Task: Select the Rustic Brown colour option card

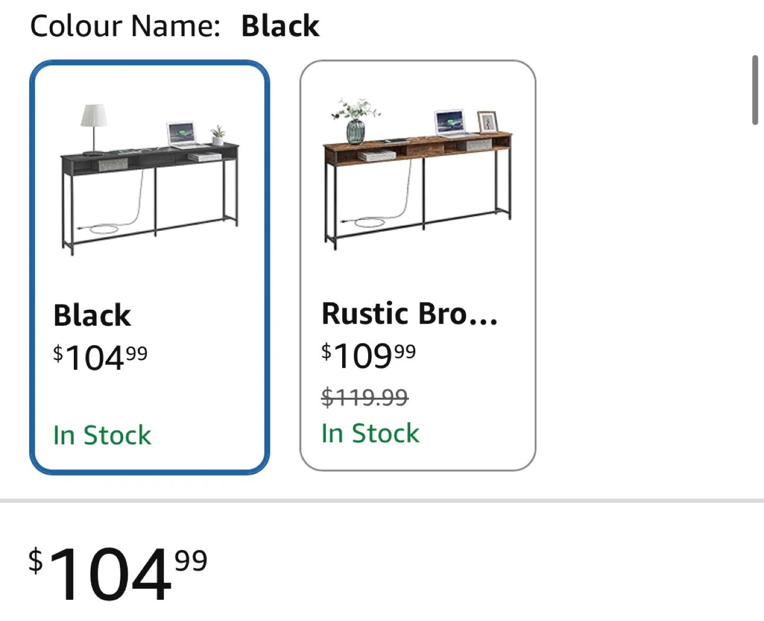Action: [418, 265]
